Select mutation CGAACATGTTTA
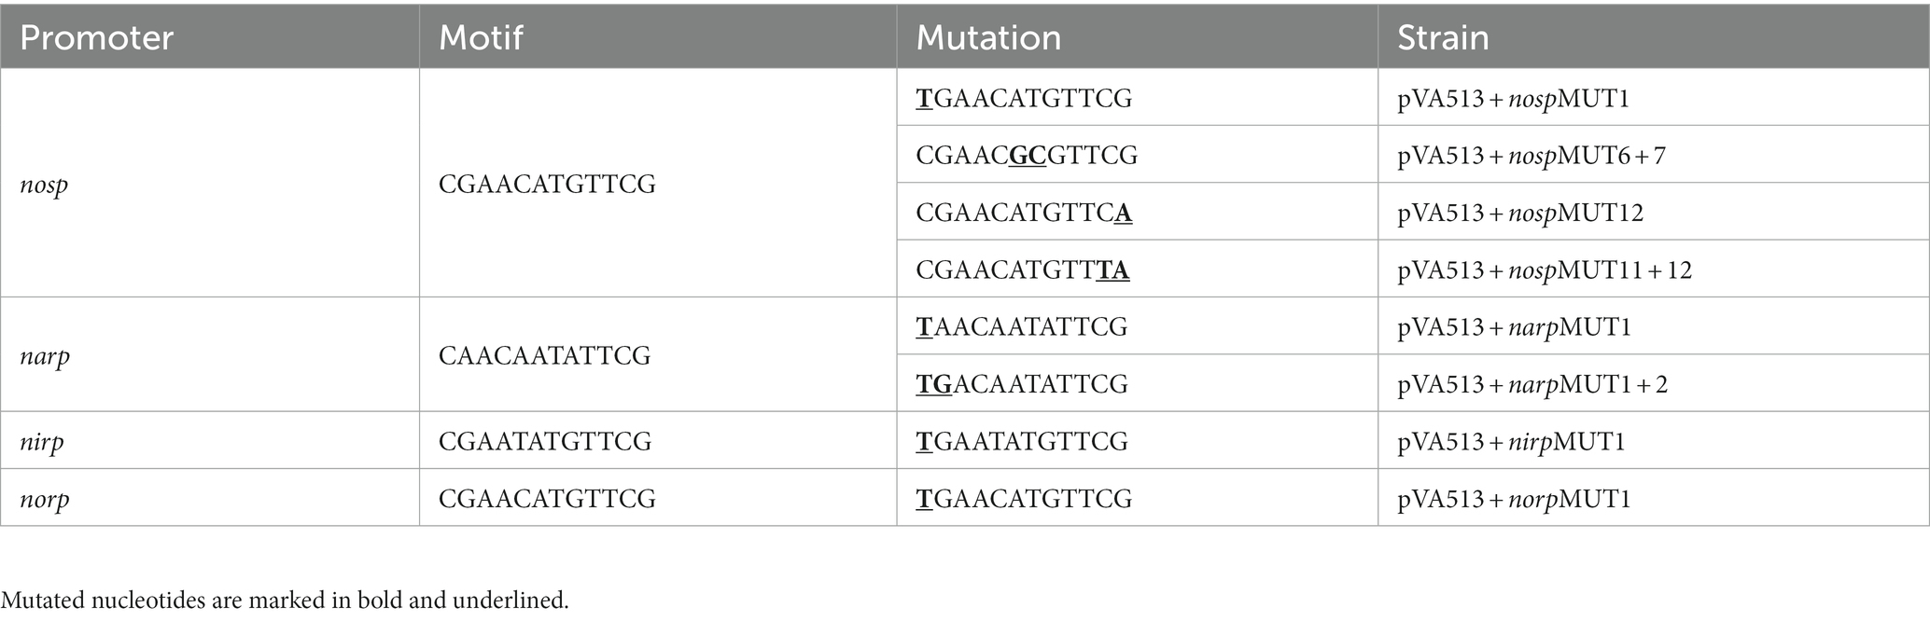 [1023, 269]
